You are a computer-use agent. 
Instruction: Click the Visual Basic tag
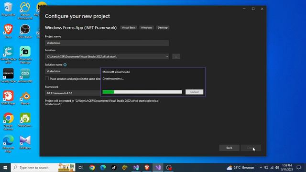click(129, 28)
